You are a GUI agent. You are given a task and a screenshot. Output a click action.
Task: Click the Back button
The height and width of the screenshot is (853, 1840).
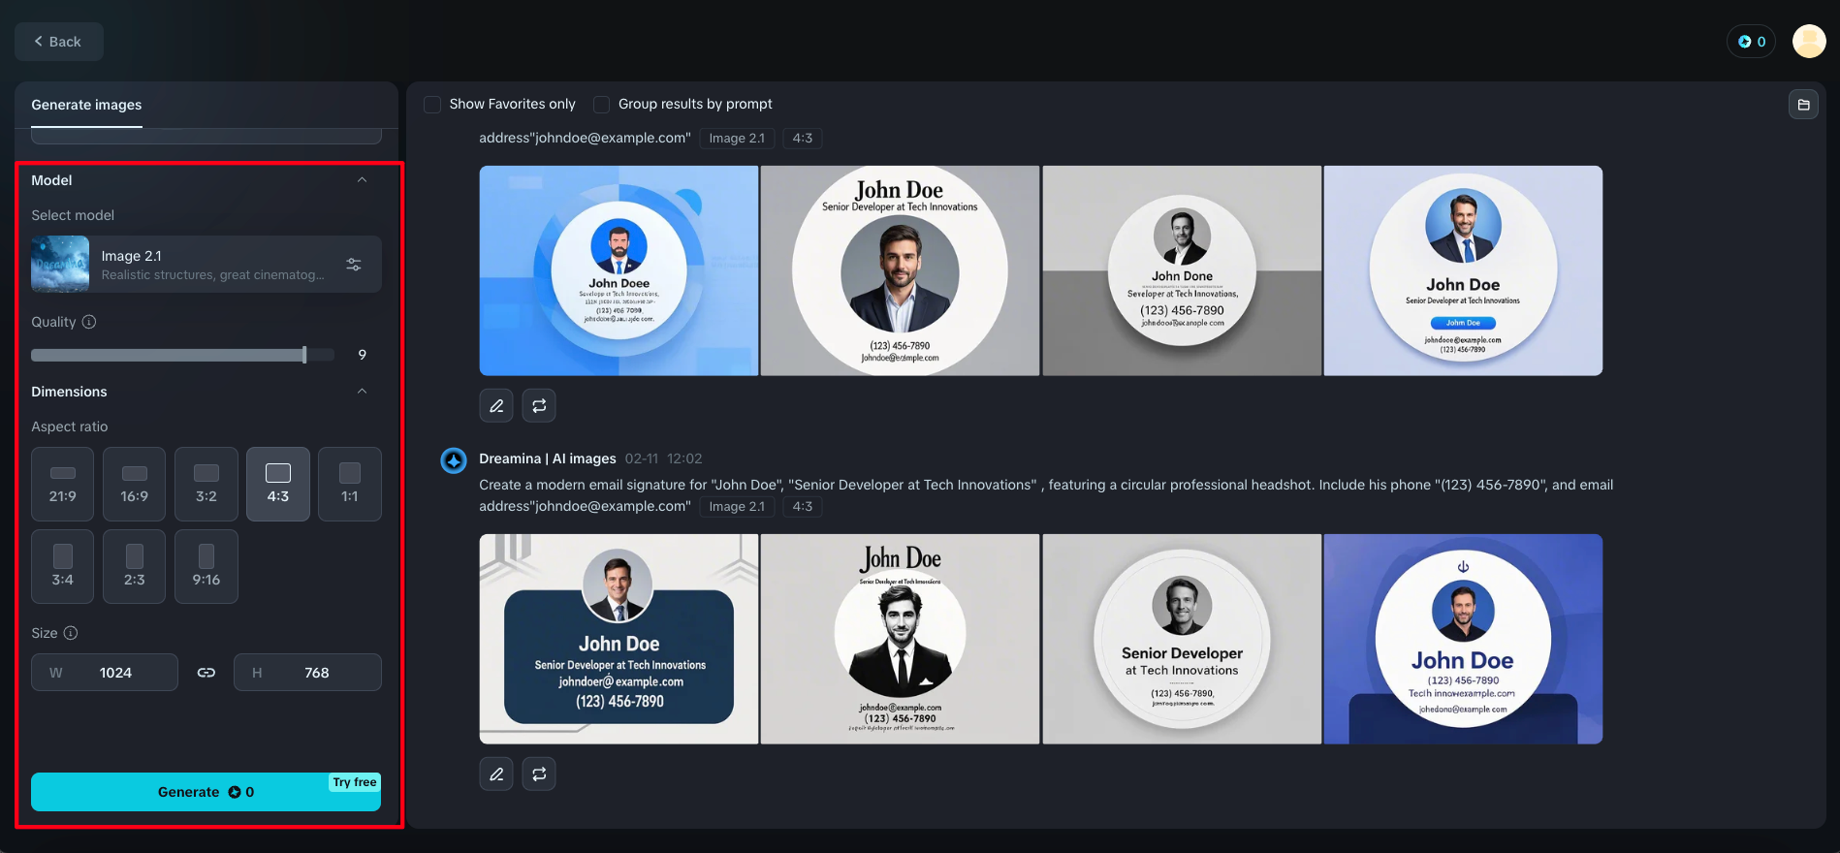coord(58,42)
